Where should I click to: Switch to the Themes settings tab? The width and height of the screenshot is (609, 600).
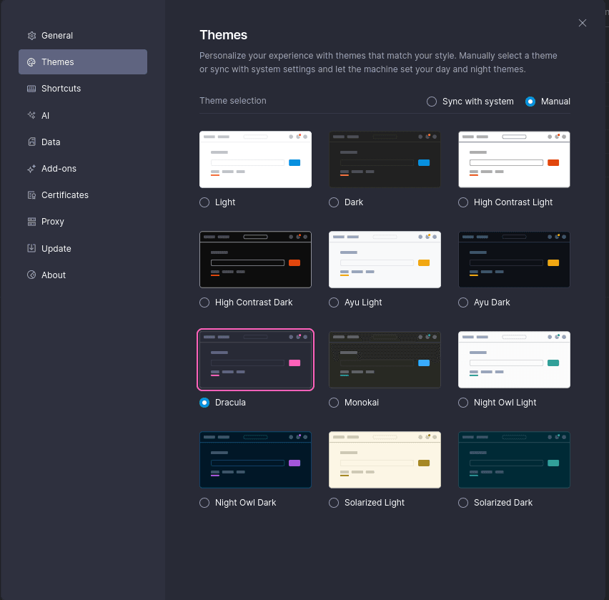click(57, 62)
